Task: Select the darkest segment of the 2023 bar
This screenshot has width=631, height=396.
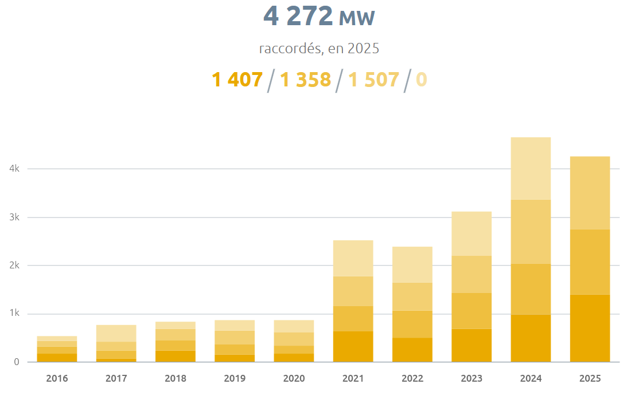Action: coord(471,343)
